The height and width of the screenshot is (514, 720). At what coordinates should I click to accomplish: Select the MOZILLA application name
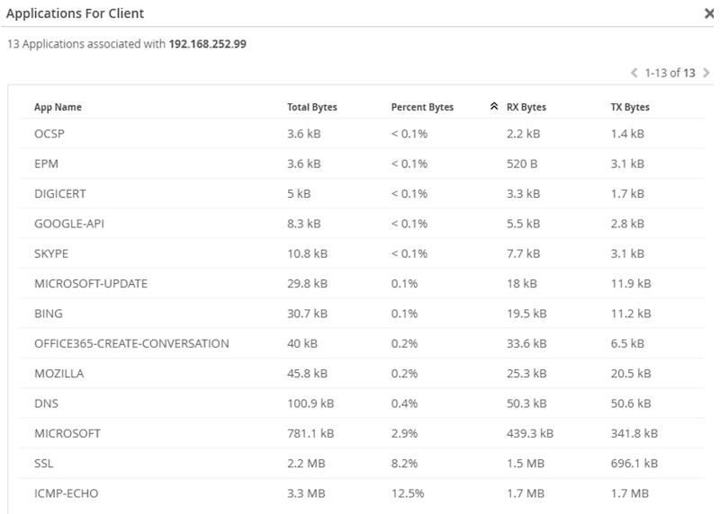coord(59,373)
